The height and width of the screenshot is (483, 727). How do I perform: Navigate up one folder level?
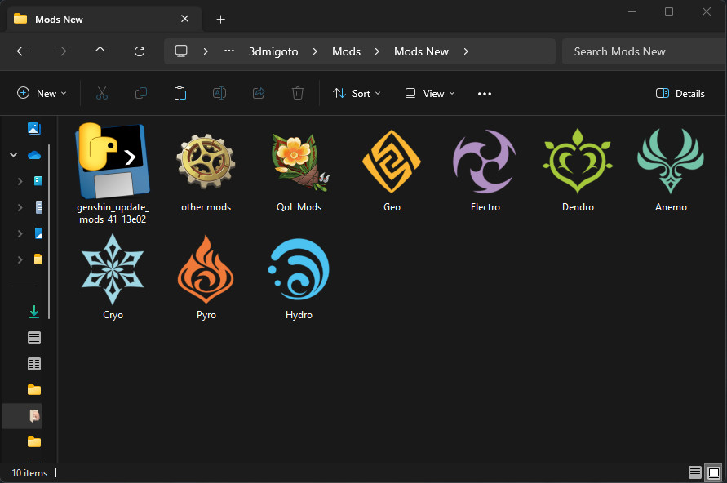tap(100, 51)
